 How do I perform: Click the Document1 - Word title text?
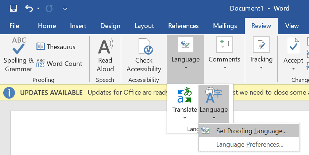[259, 8]
